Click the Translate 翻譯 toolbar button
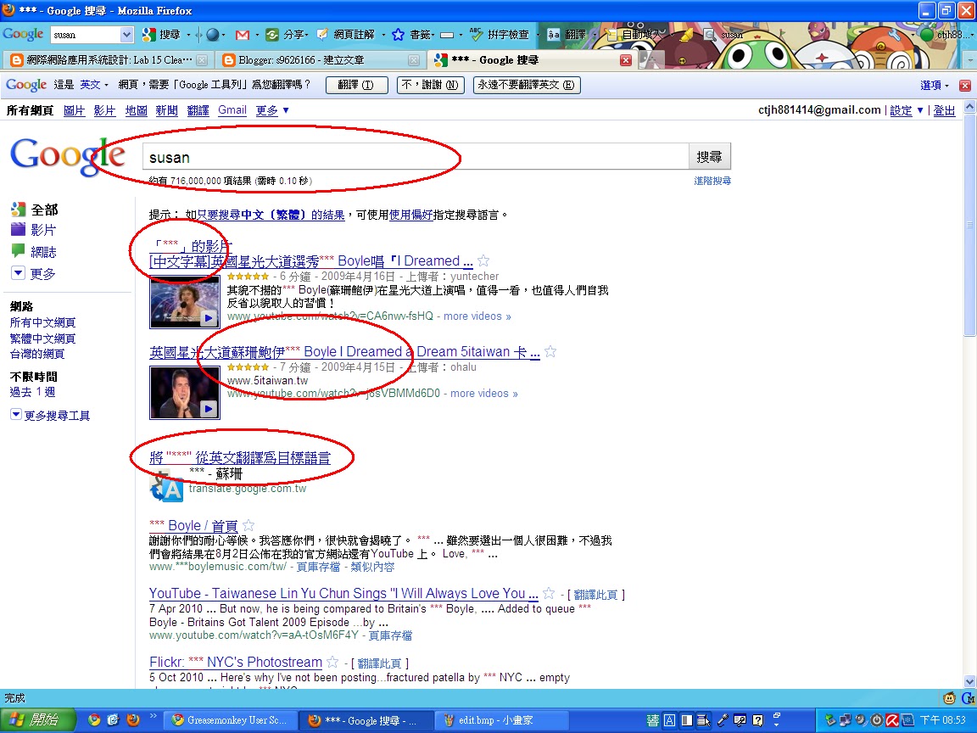 567,35
